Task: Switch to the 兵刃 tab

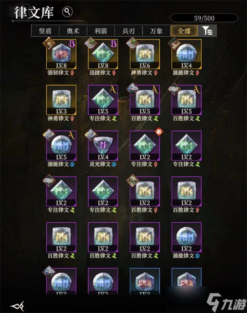Action: click(128, 31)
